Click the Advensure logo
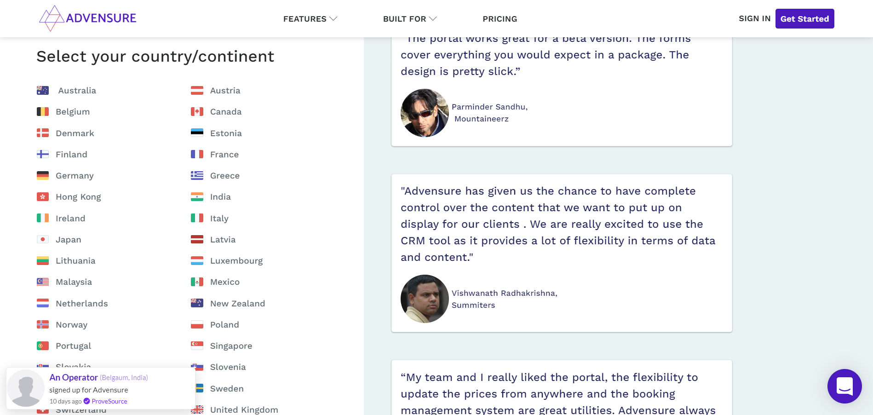Screen dimensions: 873x415 88,18
